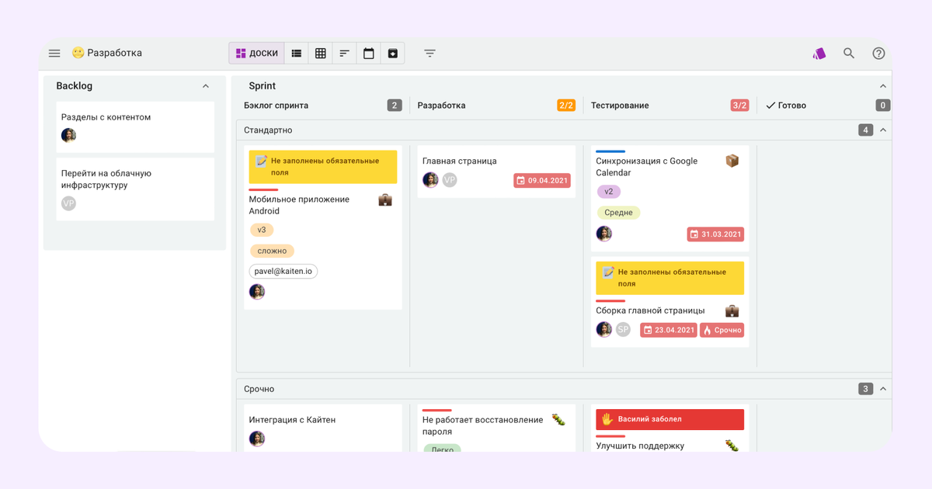The width and height of the screenshot is (932, 489).
Task: Click the Разработка space title
Action: (114, 53)
